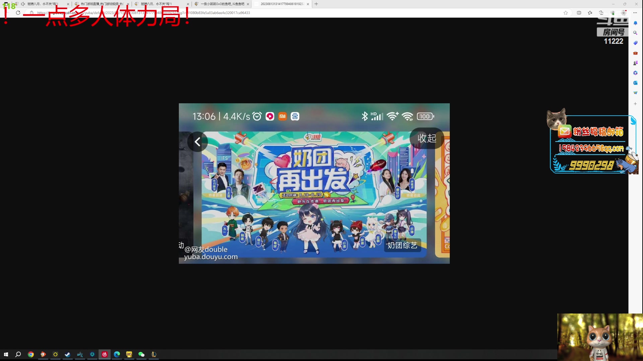
Task: Click the 收起 collapse button
Action: coord(427,138)
